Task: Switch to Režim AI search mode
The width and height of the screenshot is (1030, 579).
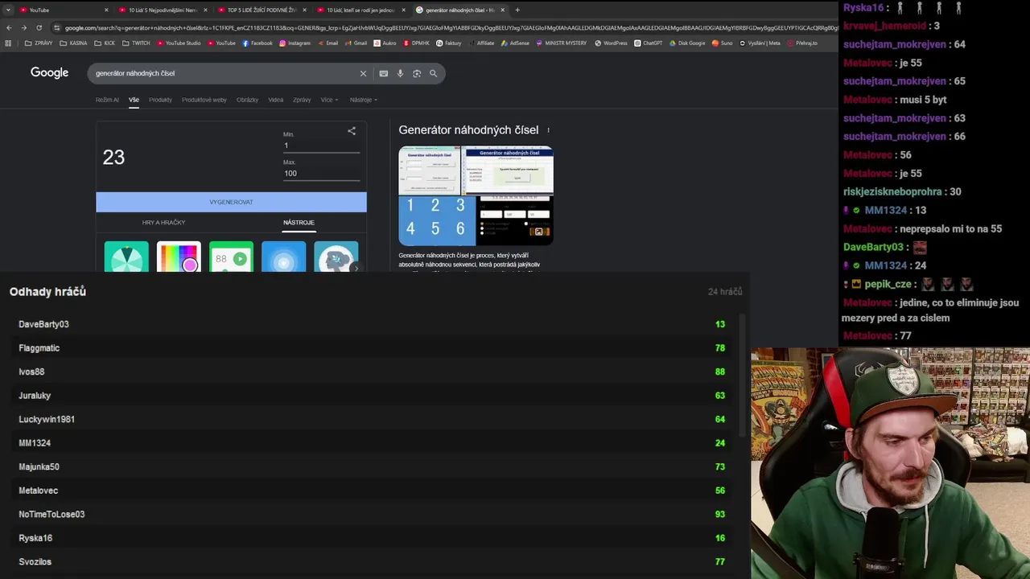Action: tap(107, 100)
